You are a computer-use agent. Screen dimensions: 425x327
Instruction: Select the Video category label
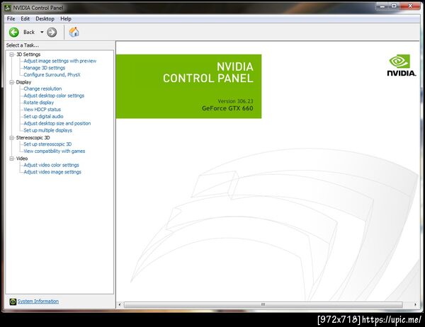pos(22,159)
